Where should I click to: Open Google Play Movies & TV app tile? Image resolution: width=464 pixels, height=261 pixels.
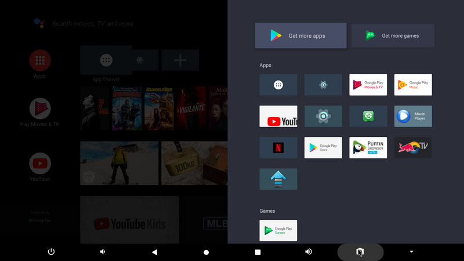(x=368, y=85)
